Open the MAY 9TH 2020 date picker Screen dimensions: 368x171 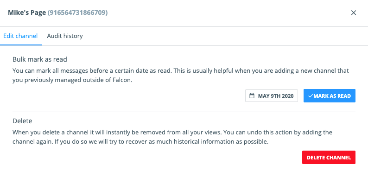coord(272,96)
